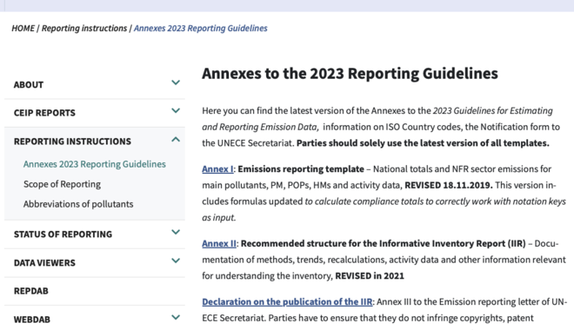The height and width of the screenshot is (330, 574).
Task: Expand the DATA VIEWERS chevron
Action: tap(176, 261)
